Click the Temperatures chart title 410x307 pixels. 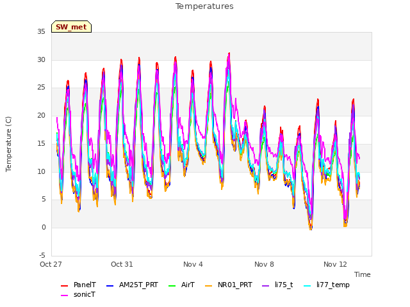(x=204, y=6)
